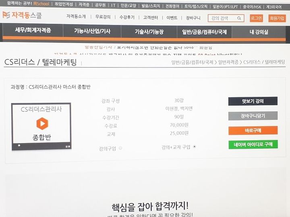Open the 기술사/기능장 menu
This screenshot has height=217, width=290.
tap(149, 32)
